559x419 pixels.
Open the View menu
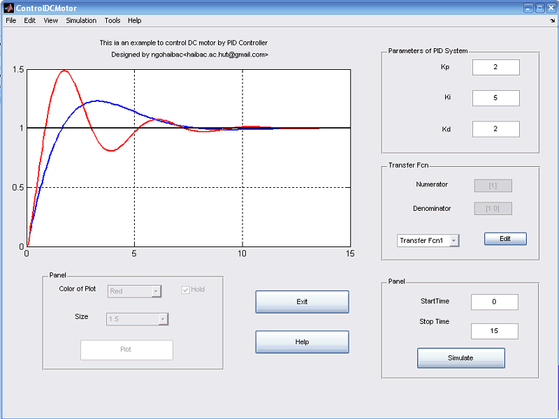click(50, 21)
